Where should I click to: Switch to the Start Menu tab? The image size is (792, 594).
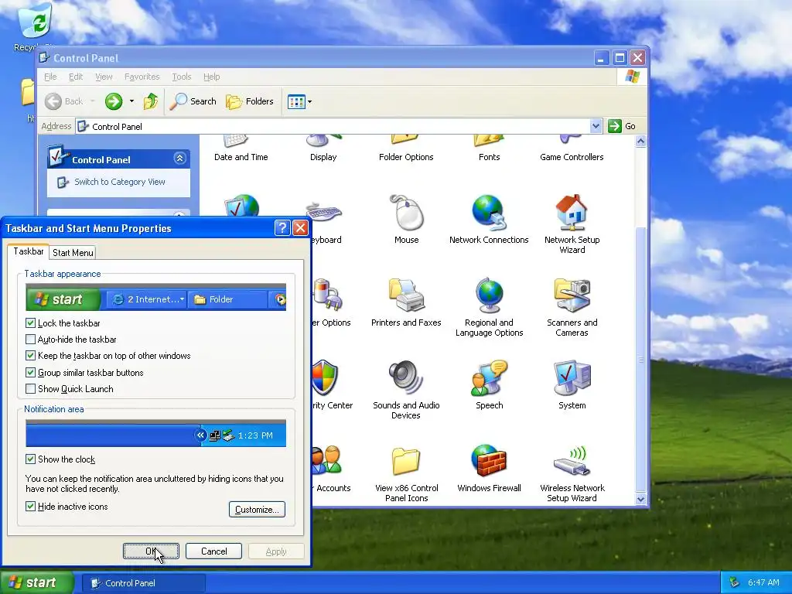73,253
